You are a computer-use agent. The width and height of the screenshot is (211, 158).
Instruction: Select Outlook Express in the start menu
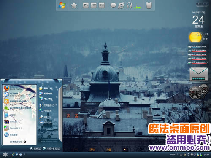[x=14, y=94]
